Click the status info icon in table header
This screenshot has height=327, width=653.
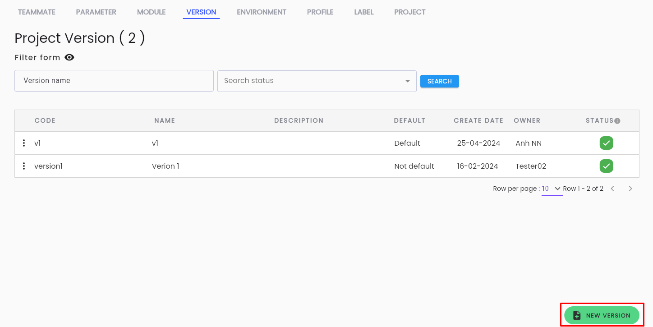point(617,121)
